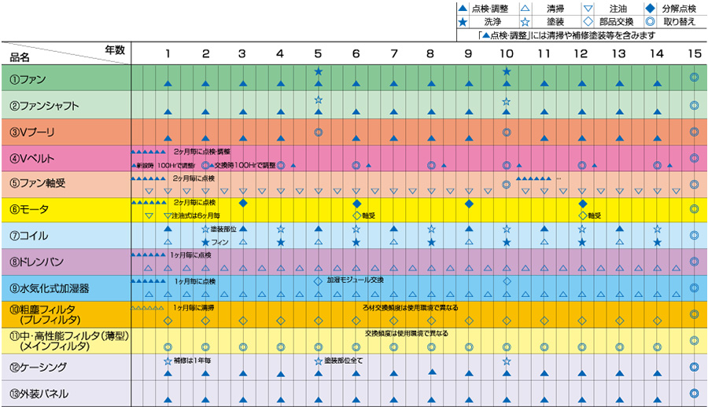Screen dimensions: 708x407
Task: Select the ③Vプーリ row label
Action: (32, 132)
